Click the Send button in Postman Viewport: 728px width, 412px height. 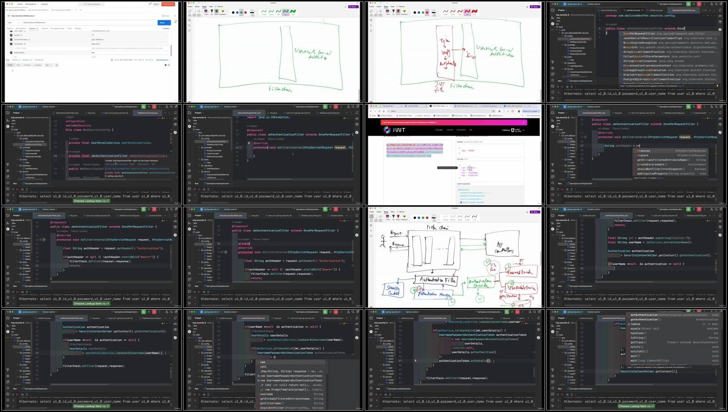[x=162, y=22]
